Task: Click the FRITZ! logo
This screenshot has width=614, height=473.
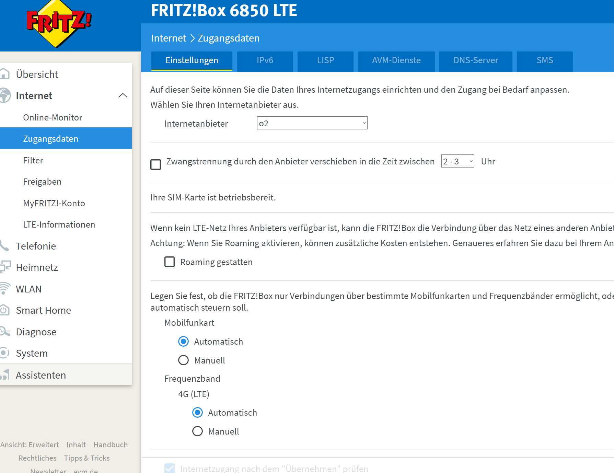Action: (59, 24)
